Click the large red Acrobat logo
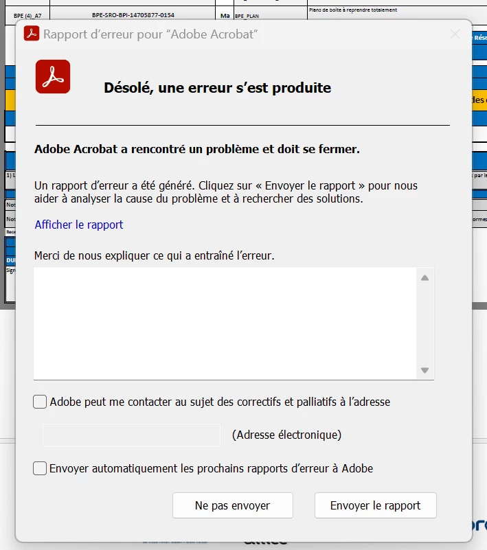The image size is (487, 550). (53, 76)
